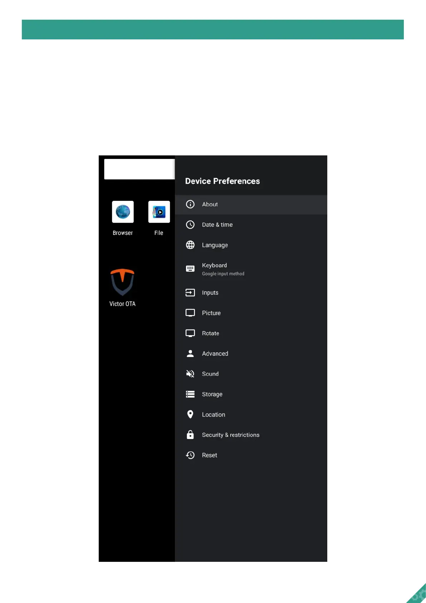The height and width of the screenshot is (603, 426).
Task: Click the storage bars icon
Action: coord(190,394)
